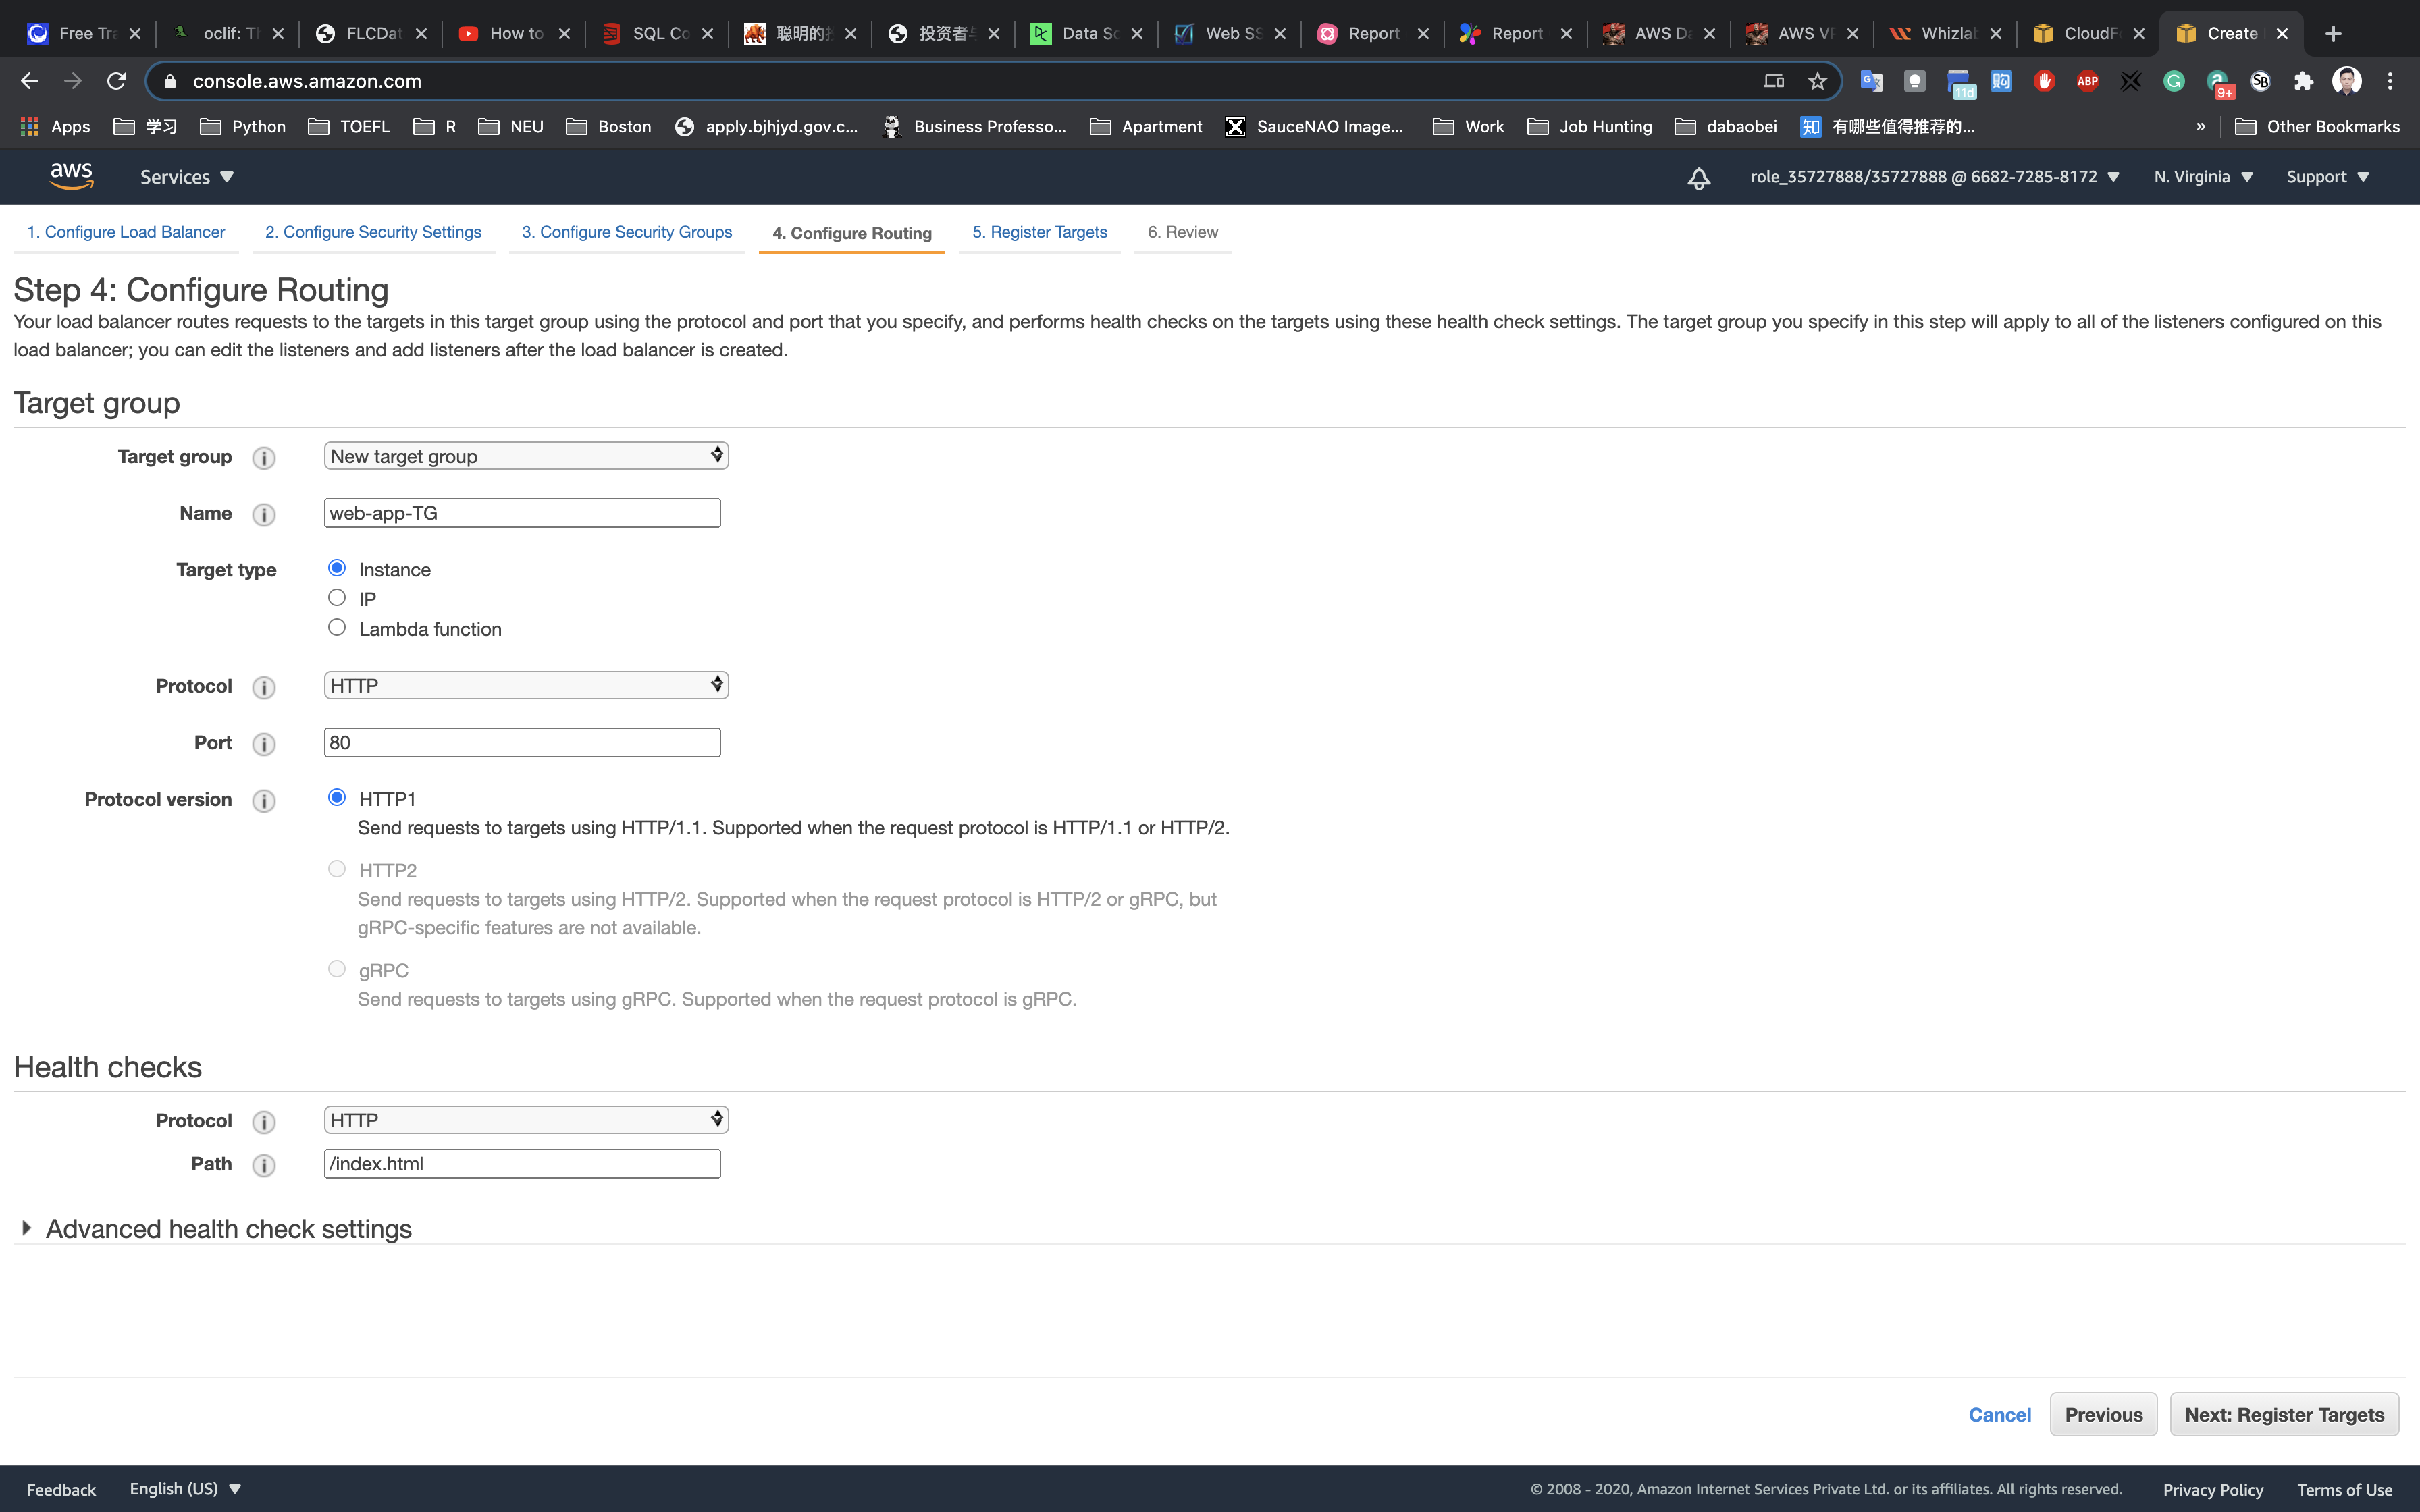Click info icon next to Target group
This screenshot has width=2420, height=1512.
point(264,458)
